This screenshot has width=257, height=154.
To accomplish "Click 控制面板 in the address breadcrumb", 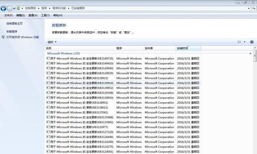I will pyautogui.click(x=30, y=8).
